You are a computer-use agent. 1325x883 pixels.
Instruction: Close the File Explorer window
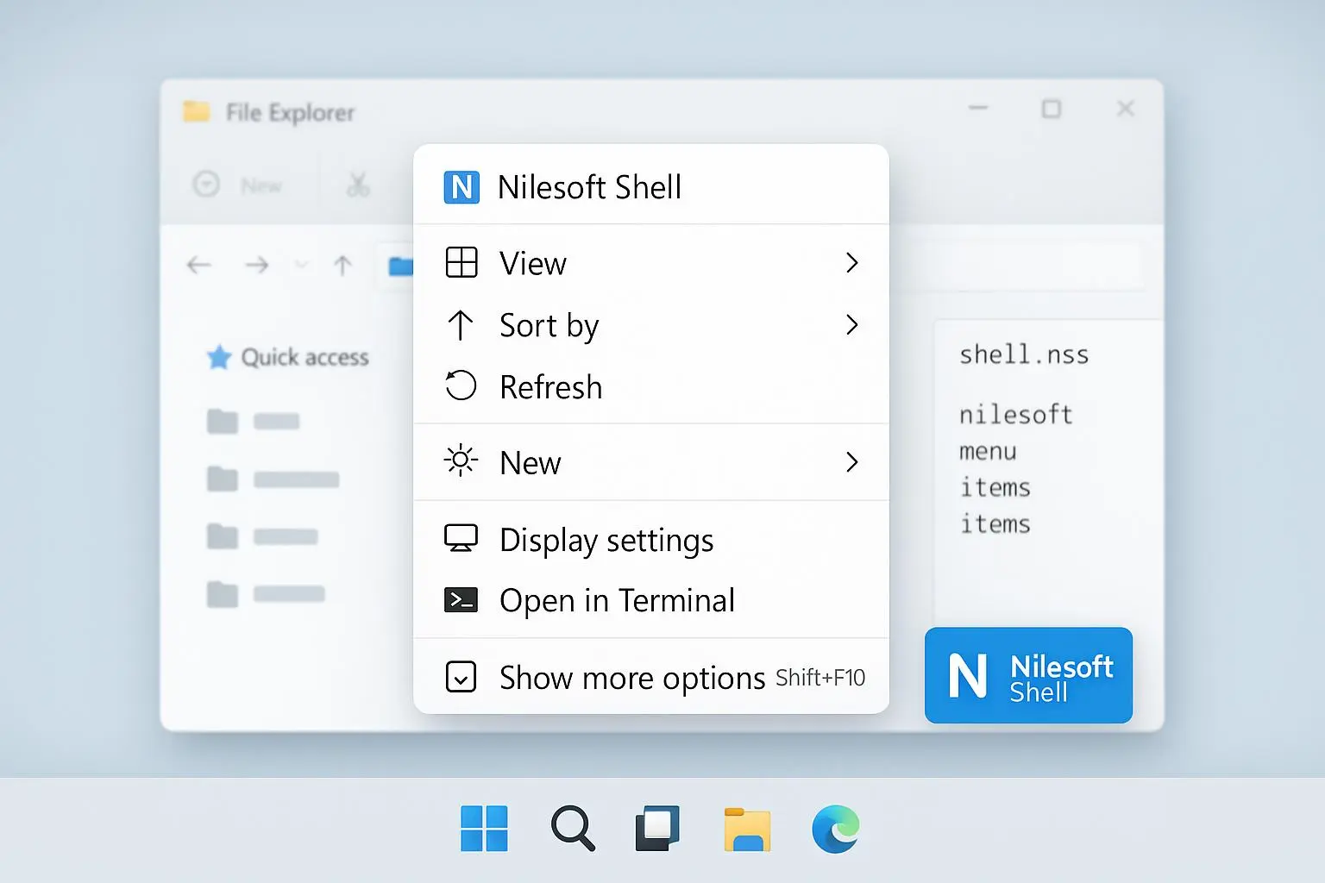1125,109
